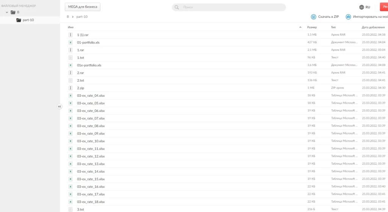
Task: Click the import to my cloud icon
Action: pos(348,17)
